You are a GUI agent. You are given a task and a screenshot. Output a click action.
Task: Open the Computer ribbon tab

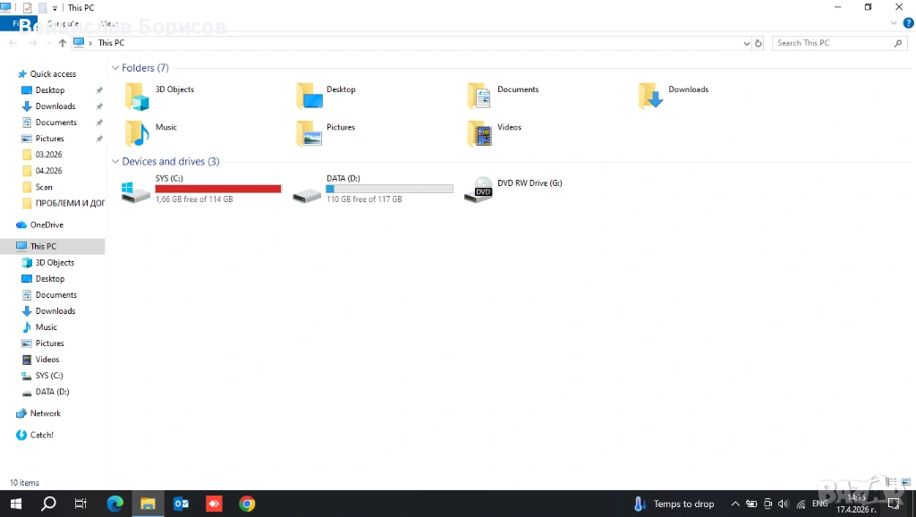[62, 23]
